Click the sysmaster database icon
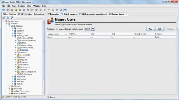This screenshot has width=179, height=100. tap(15, 79)
